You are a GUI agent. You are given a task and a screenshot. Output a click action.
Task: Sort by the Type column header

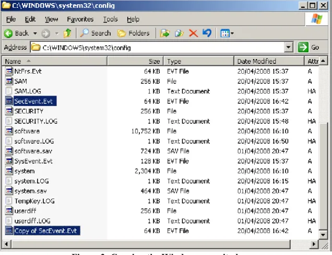(199, 61)
